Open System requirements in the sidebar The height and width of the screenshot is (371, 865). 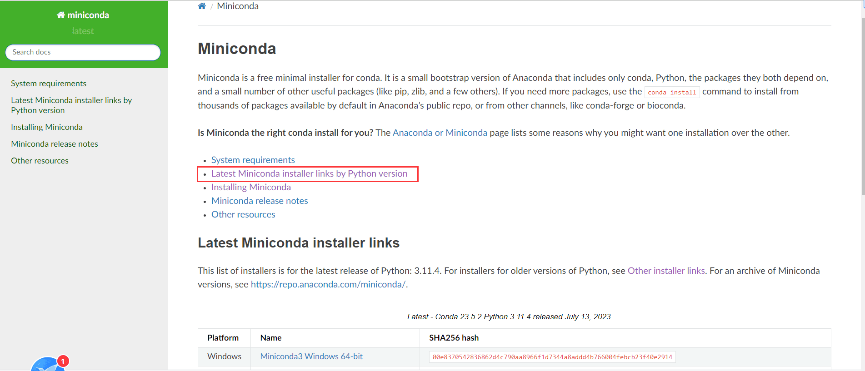(x=49, y=84)
